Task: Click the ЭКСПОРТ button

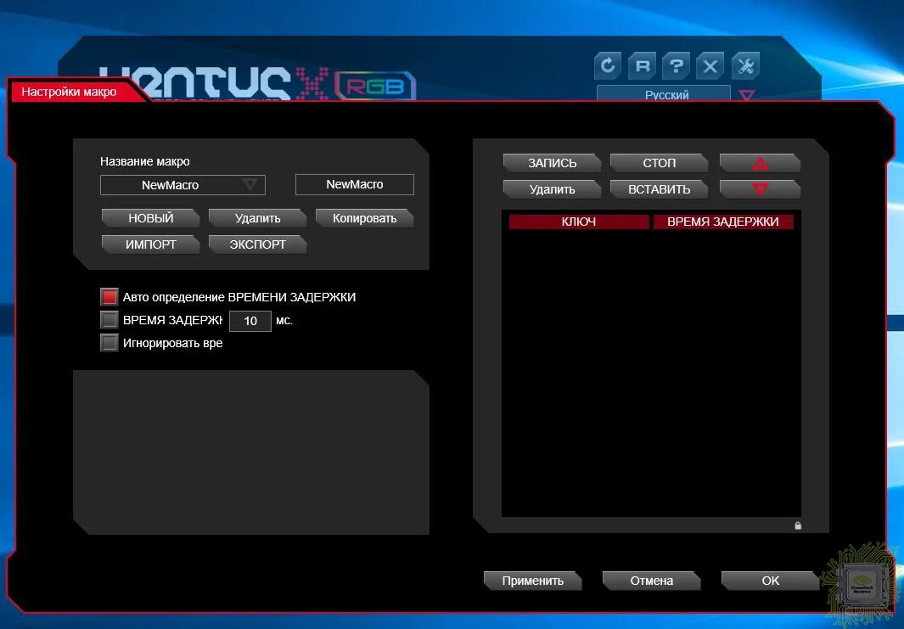Action: tap(257, 244)
